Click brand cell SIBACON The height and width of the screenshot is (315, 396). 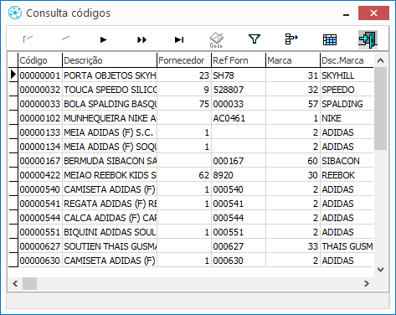pos(347,161)
